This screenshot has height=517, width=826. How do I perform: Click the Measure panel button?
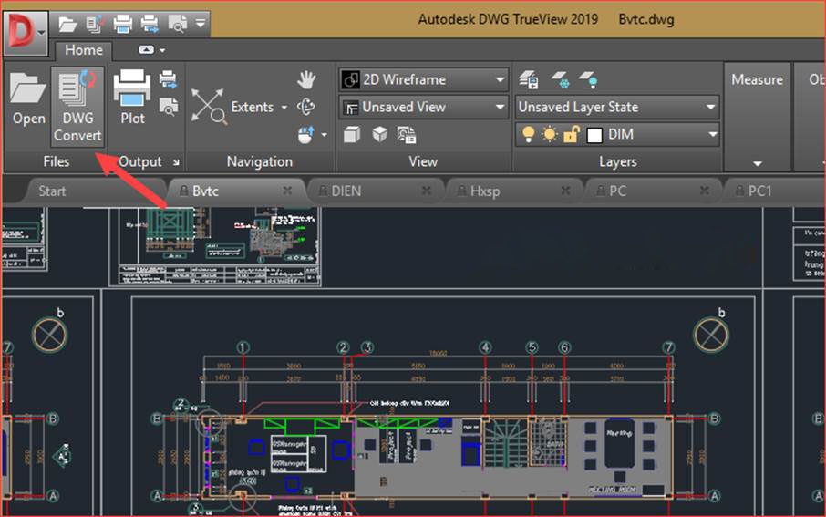757,80
